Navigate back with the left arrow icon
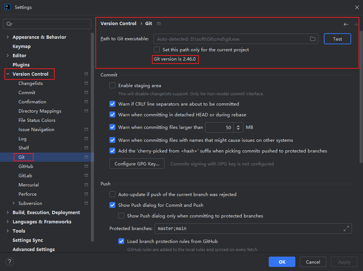 click(346, 24)
